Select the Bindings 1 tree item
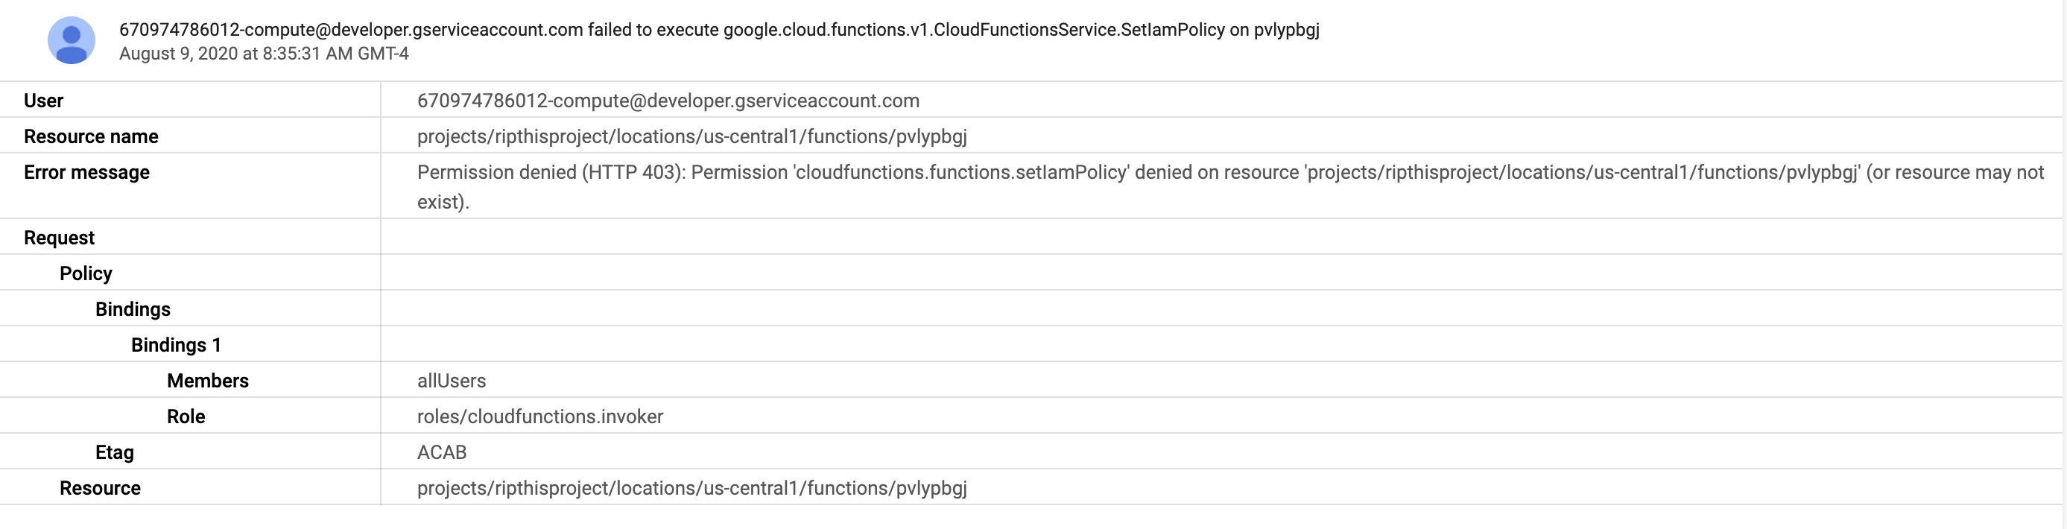The height and width of the screenshot is (529, 2067). (x=176, y=345)
